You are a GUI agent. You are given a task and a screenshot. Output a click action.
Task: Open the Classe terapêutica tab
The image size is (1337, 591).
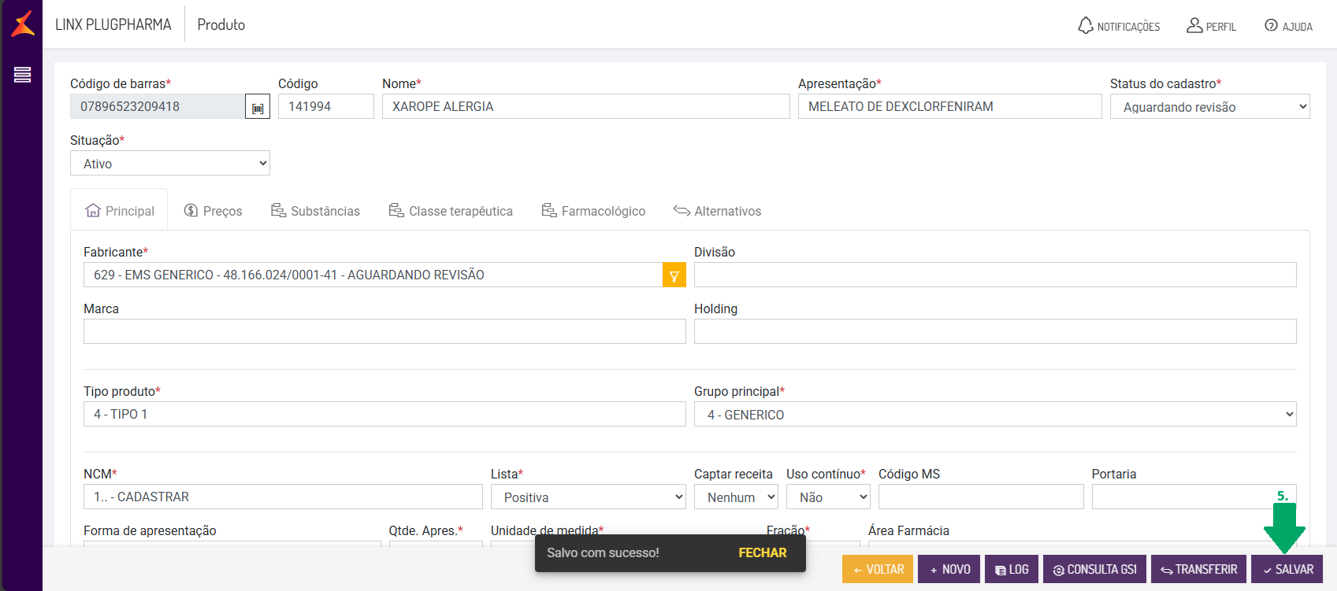[x=451, y=211]
